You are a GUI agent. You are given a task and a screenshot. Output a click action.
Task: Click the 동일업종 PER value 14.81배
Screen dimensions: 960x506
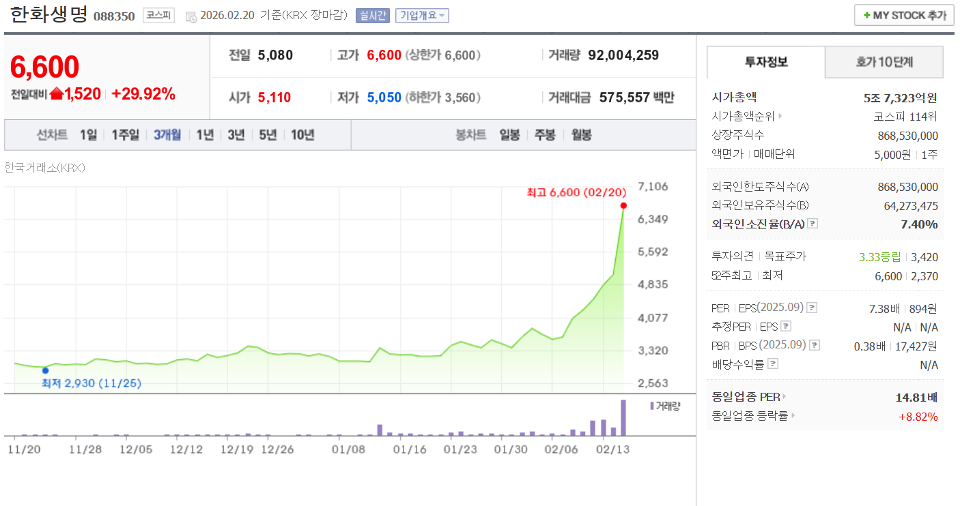point(916,397)
